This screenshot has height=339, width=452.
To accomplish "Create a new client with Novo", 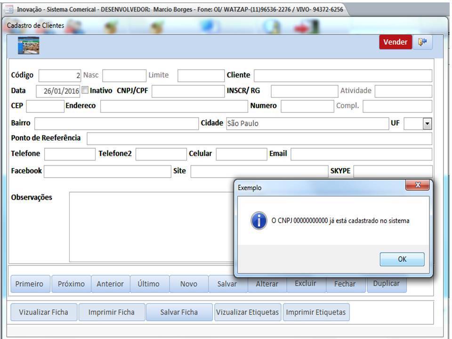I will click(189, 284).
